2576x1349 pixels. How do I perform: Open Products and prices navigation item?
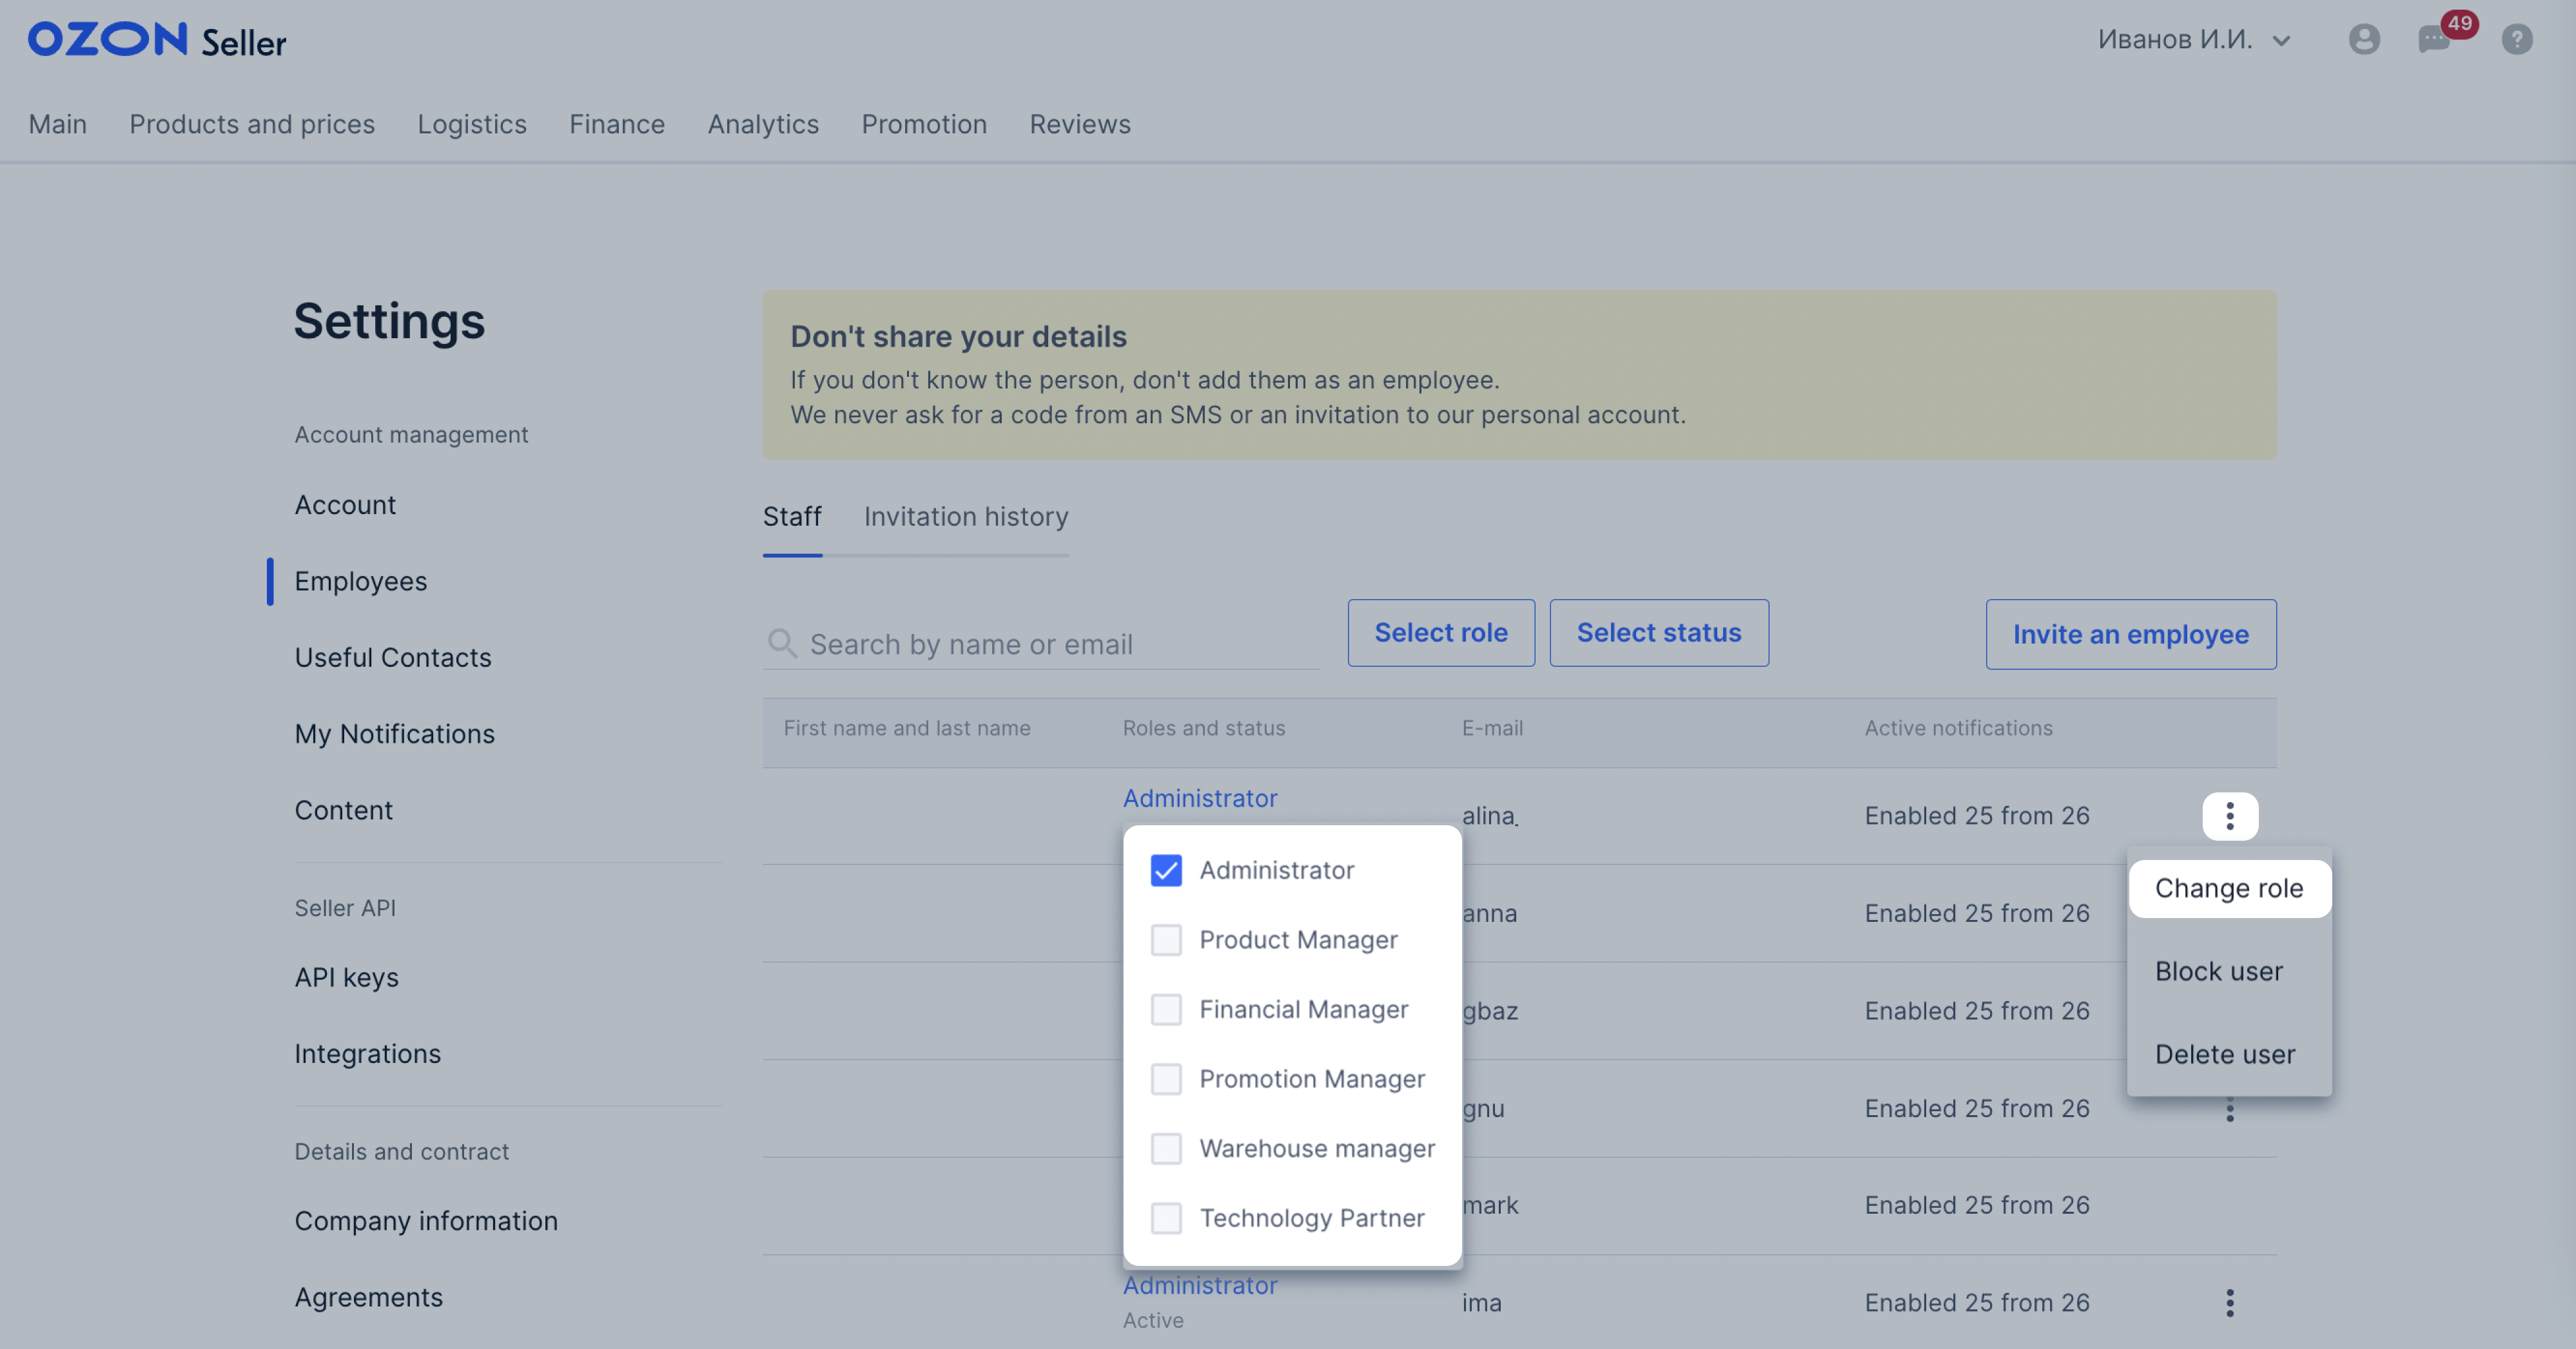click(252, 124)
